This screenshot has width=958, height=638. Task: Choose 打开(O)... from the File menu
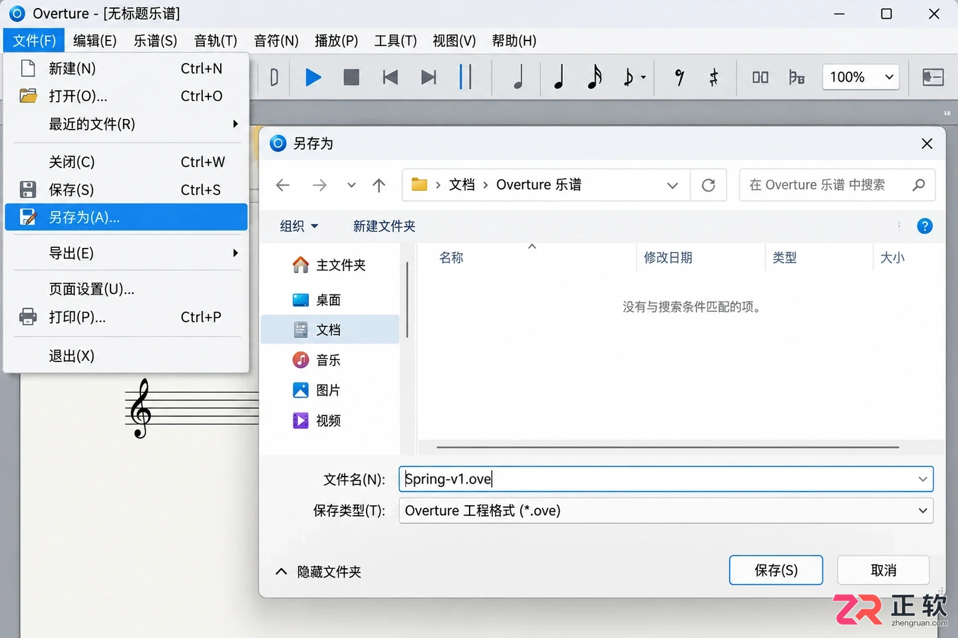pyautogui.click(x=126, y=96)
